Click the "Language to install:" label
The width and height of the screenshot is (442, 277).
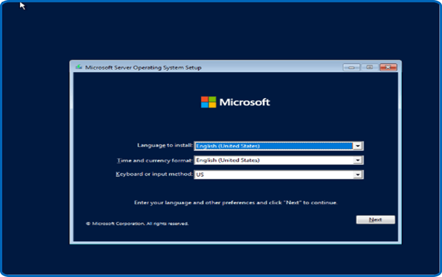pyautogui.click(x=165, y=145)
